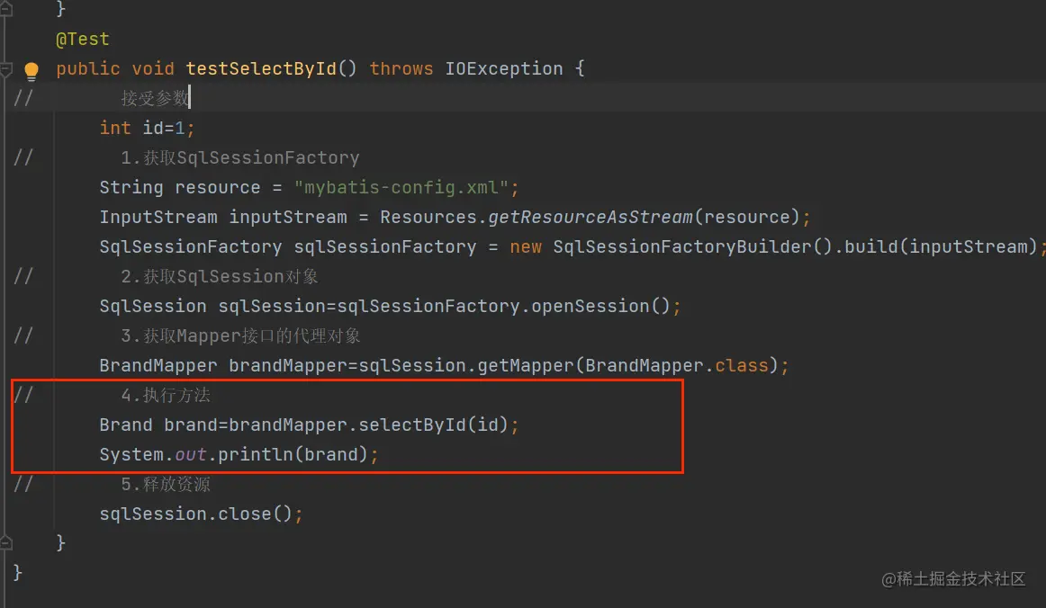Click the fold marker at top gutter

6,9
